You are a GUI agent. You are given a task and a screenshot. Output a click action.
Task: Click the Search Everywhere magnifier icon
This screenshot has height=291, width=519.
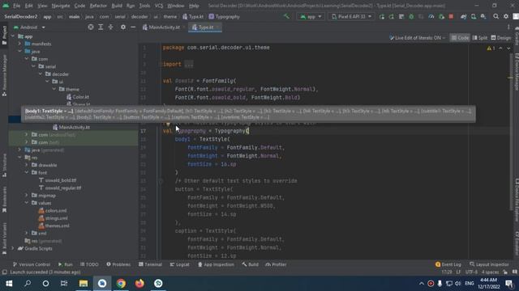pyautogui.click(x=495, y=16)
